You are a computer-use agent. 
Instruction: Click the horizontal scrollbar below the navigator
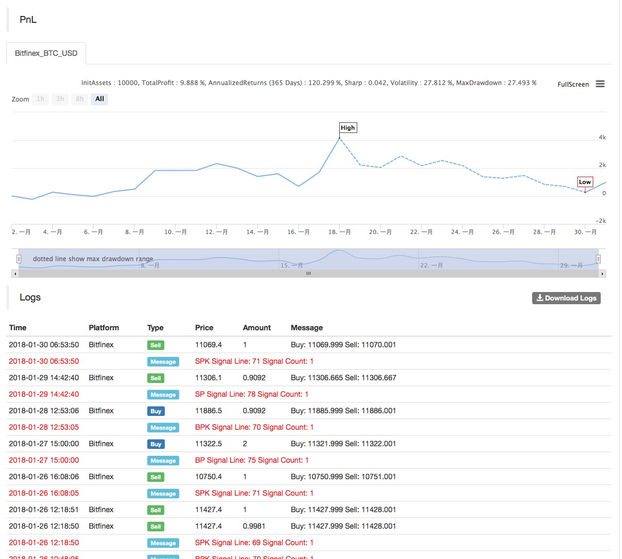coord(308,273)
